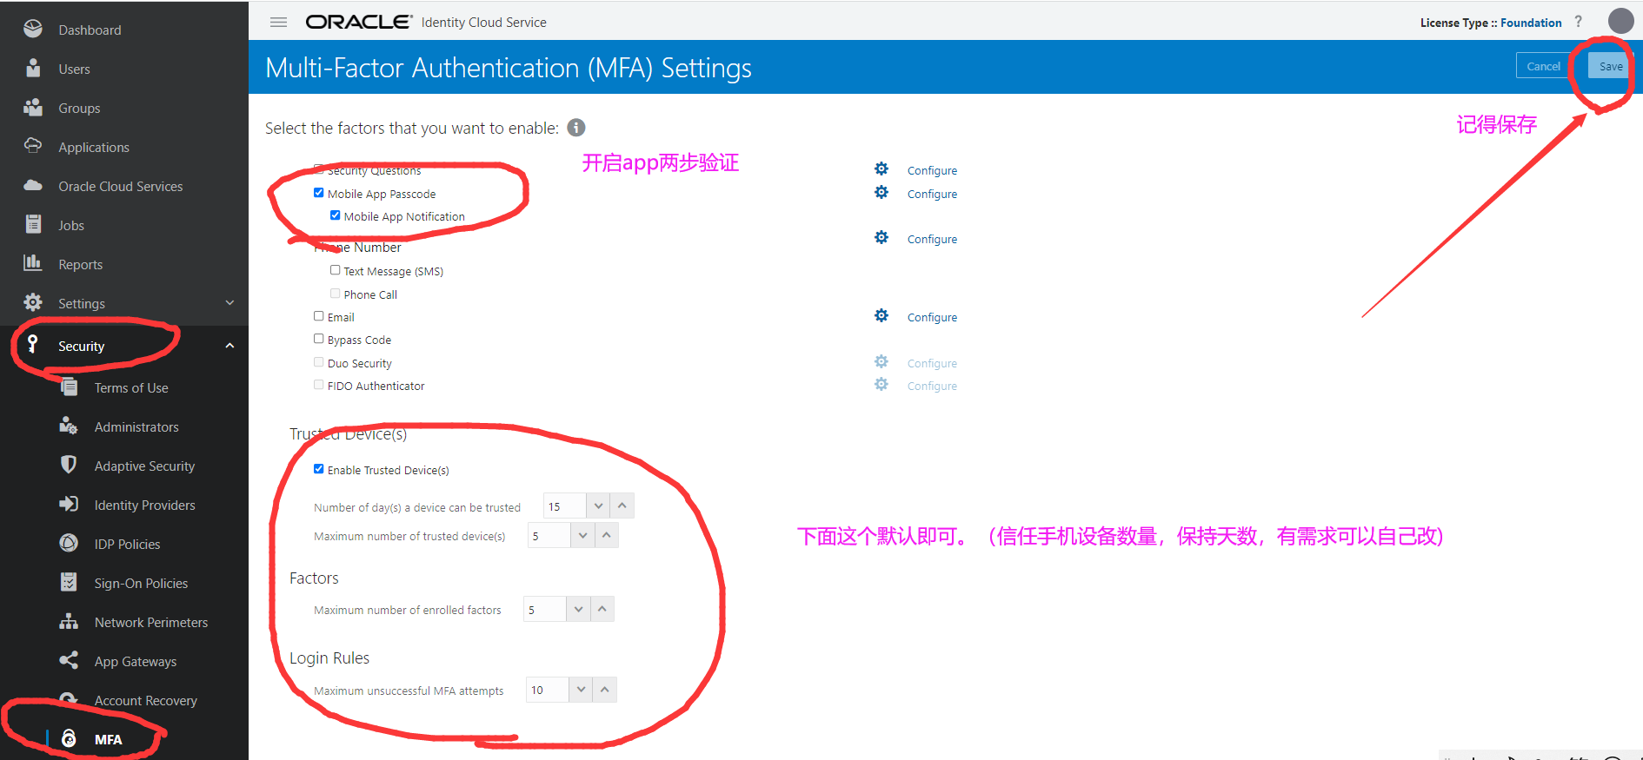The image size is (1643, 760).
Task: Open Configure link for Phone Number
Action: pyautogui.click(x=932, y=239)
